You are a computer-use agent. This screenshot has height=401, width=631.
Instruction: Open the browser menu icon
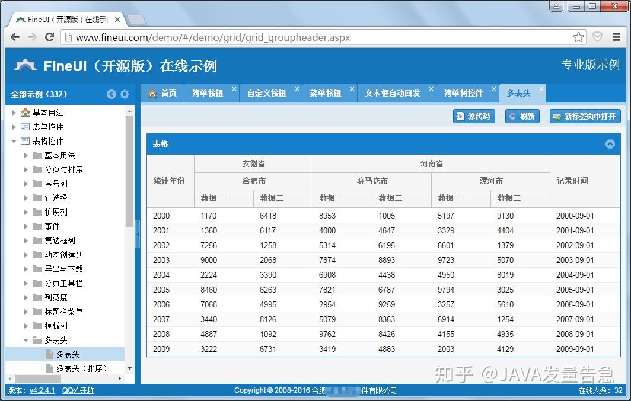[617, 37]
